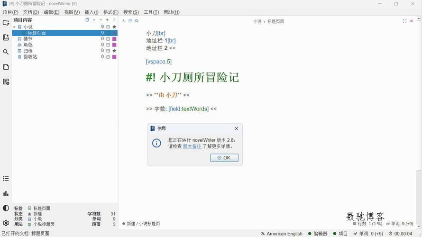422x237 pixels.
Task: Click the 新建 / 小说标题页 editor footer label
Action: [x=141, y=224]
